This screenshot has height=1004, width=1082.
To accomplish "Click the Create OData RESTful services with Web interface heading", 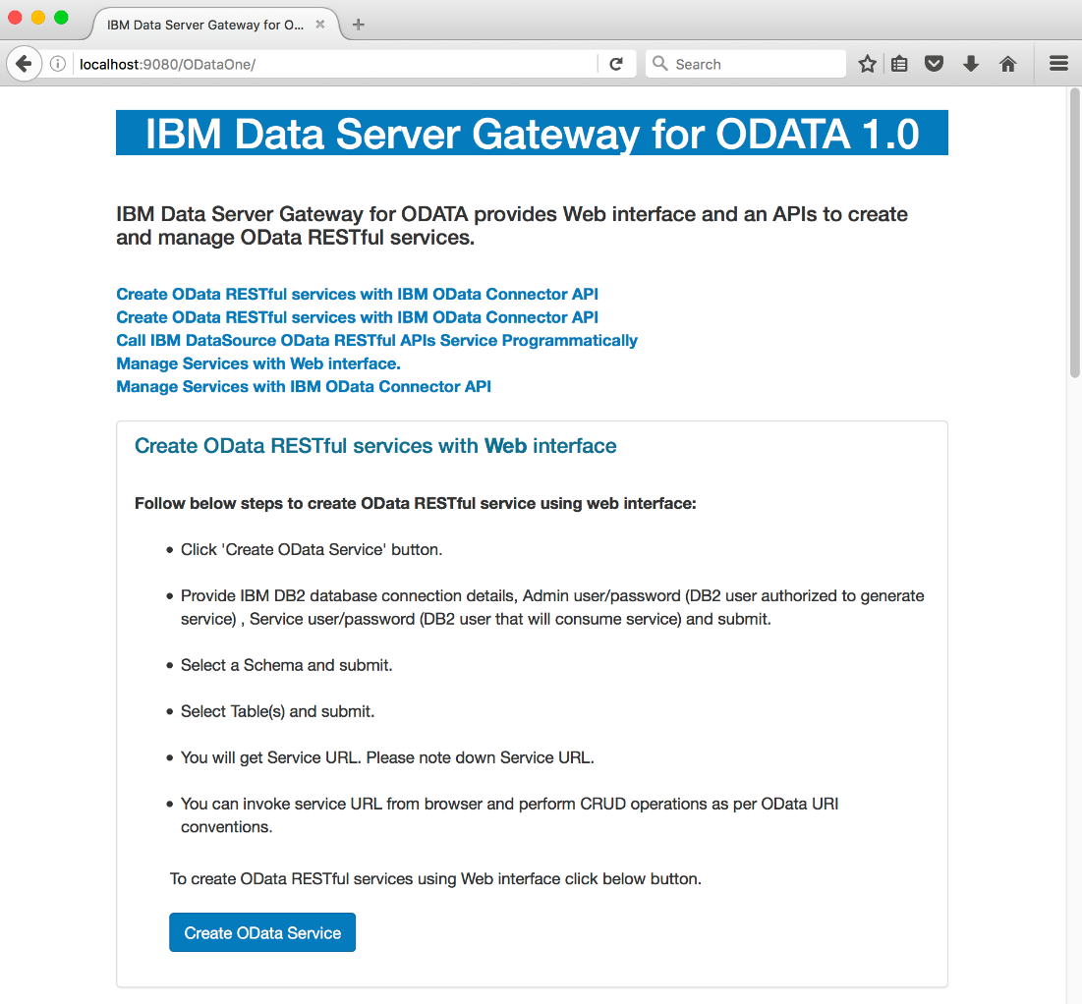I will point(375,446).
